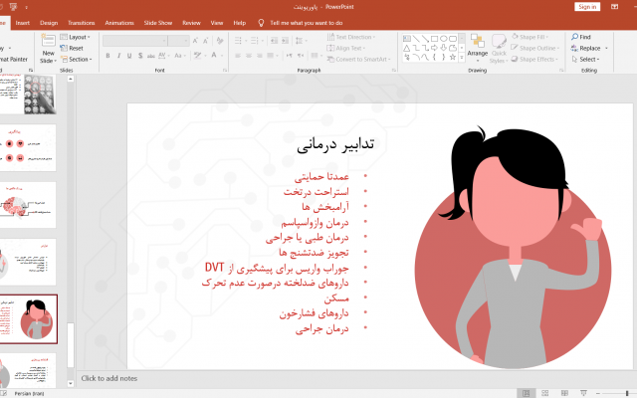
Task: Open Change Case dropdown
Action: [179, 56]
